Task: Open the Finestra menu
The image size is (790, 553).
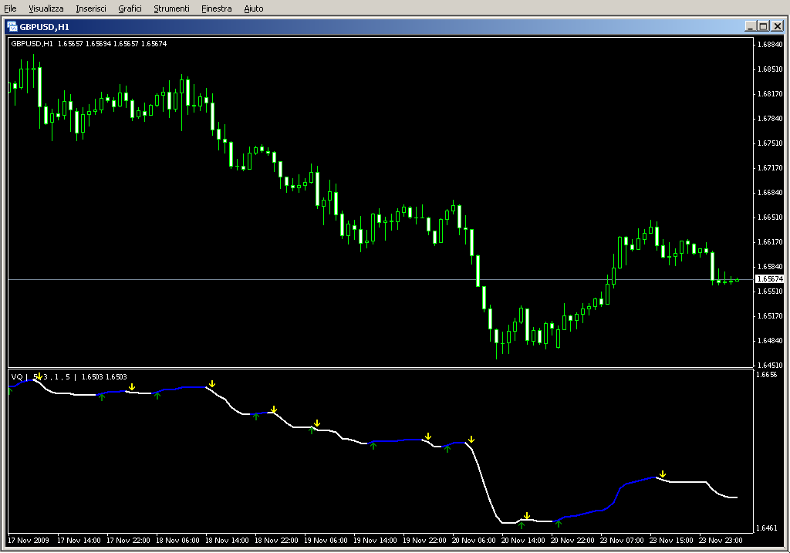Action: point(216,8)
